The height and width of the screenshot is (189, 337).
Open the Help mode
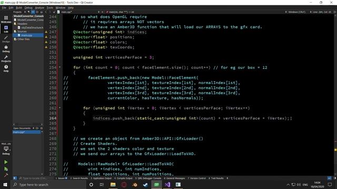[x=6, y=68]
